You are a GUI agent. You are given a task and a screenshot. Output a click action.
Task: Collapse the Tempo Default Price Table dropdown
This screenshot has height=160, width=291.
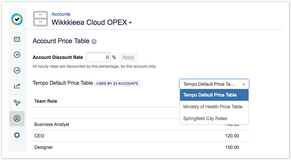point(214,84)
